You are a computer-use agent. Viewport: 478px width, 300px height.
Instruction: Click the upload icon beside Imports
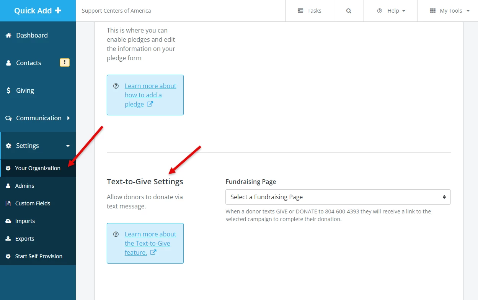tap(8, 221)
